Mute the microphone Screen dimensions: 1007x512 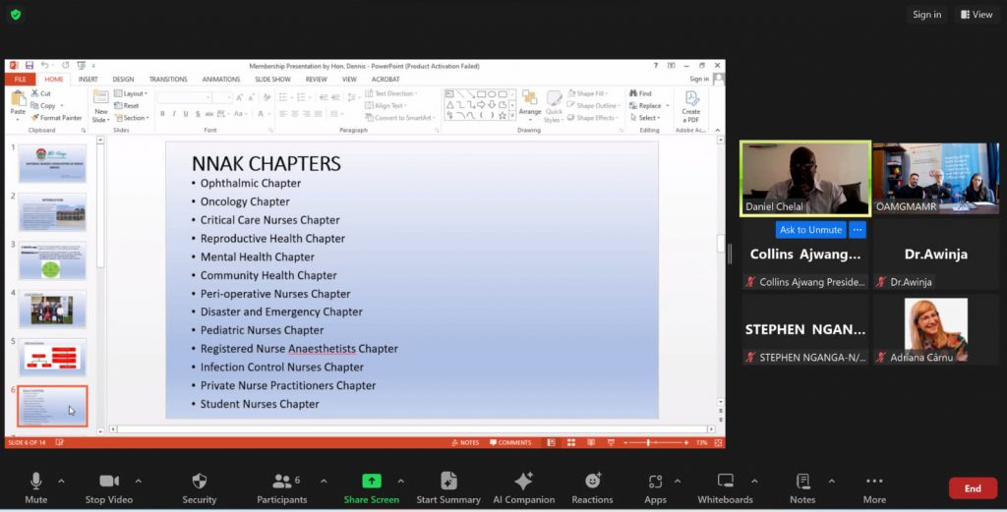[35, 481]
